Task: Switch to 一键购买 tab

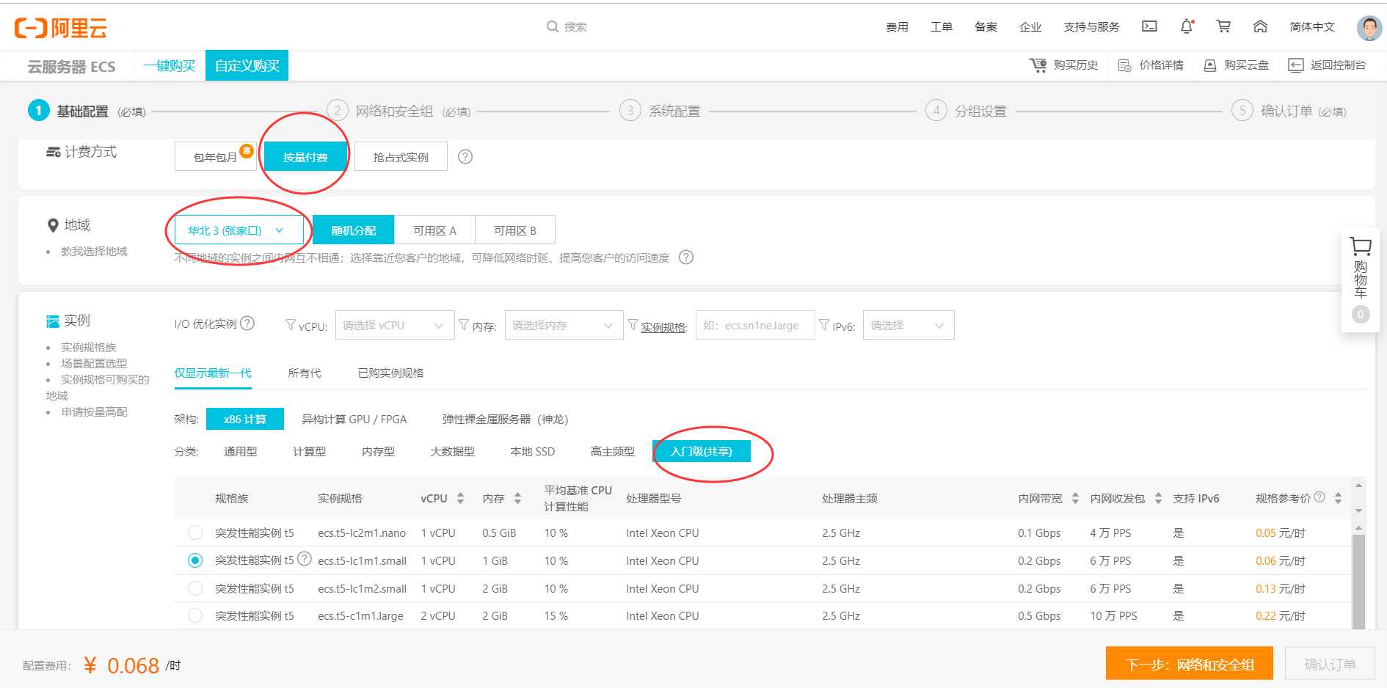Action: (170, 65)
